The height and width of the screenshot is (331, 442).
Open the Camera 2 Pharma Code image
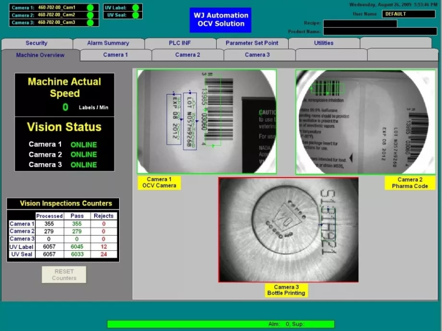coord(366,122)
